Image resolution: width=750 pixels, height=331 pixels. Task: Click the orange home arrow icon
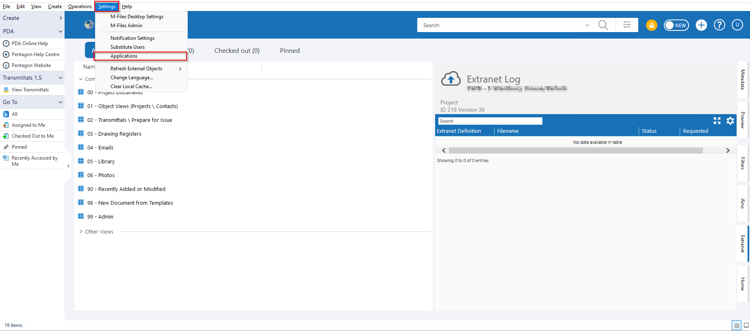pos(651,25)
